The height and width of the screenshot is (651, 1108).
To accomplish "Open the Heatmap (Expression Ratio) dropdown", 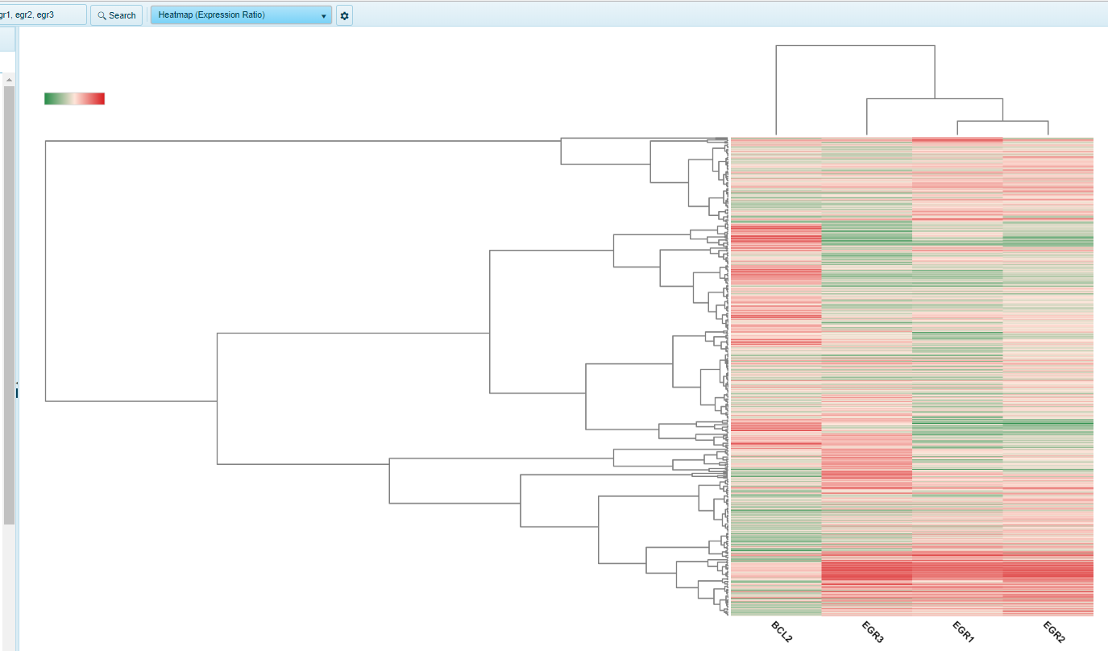I will [239, 15].
